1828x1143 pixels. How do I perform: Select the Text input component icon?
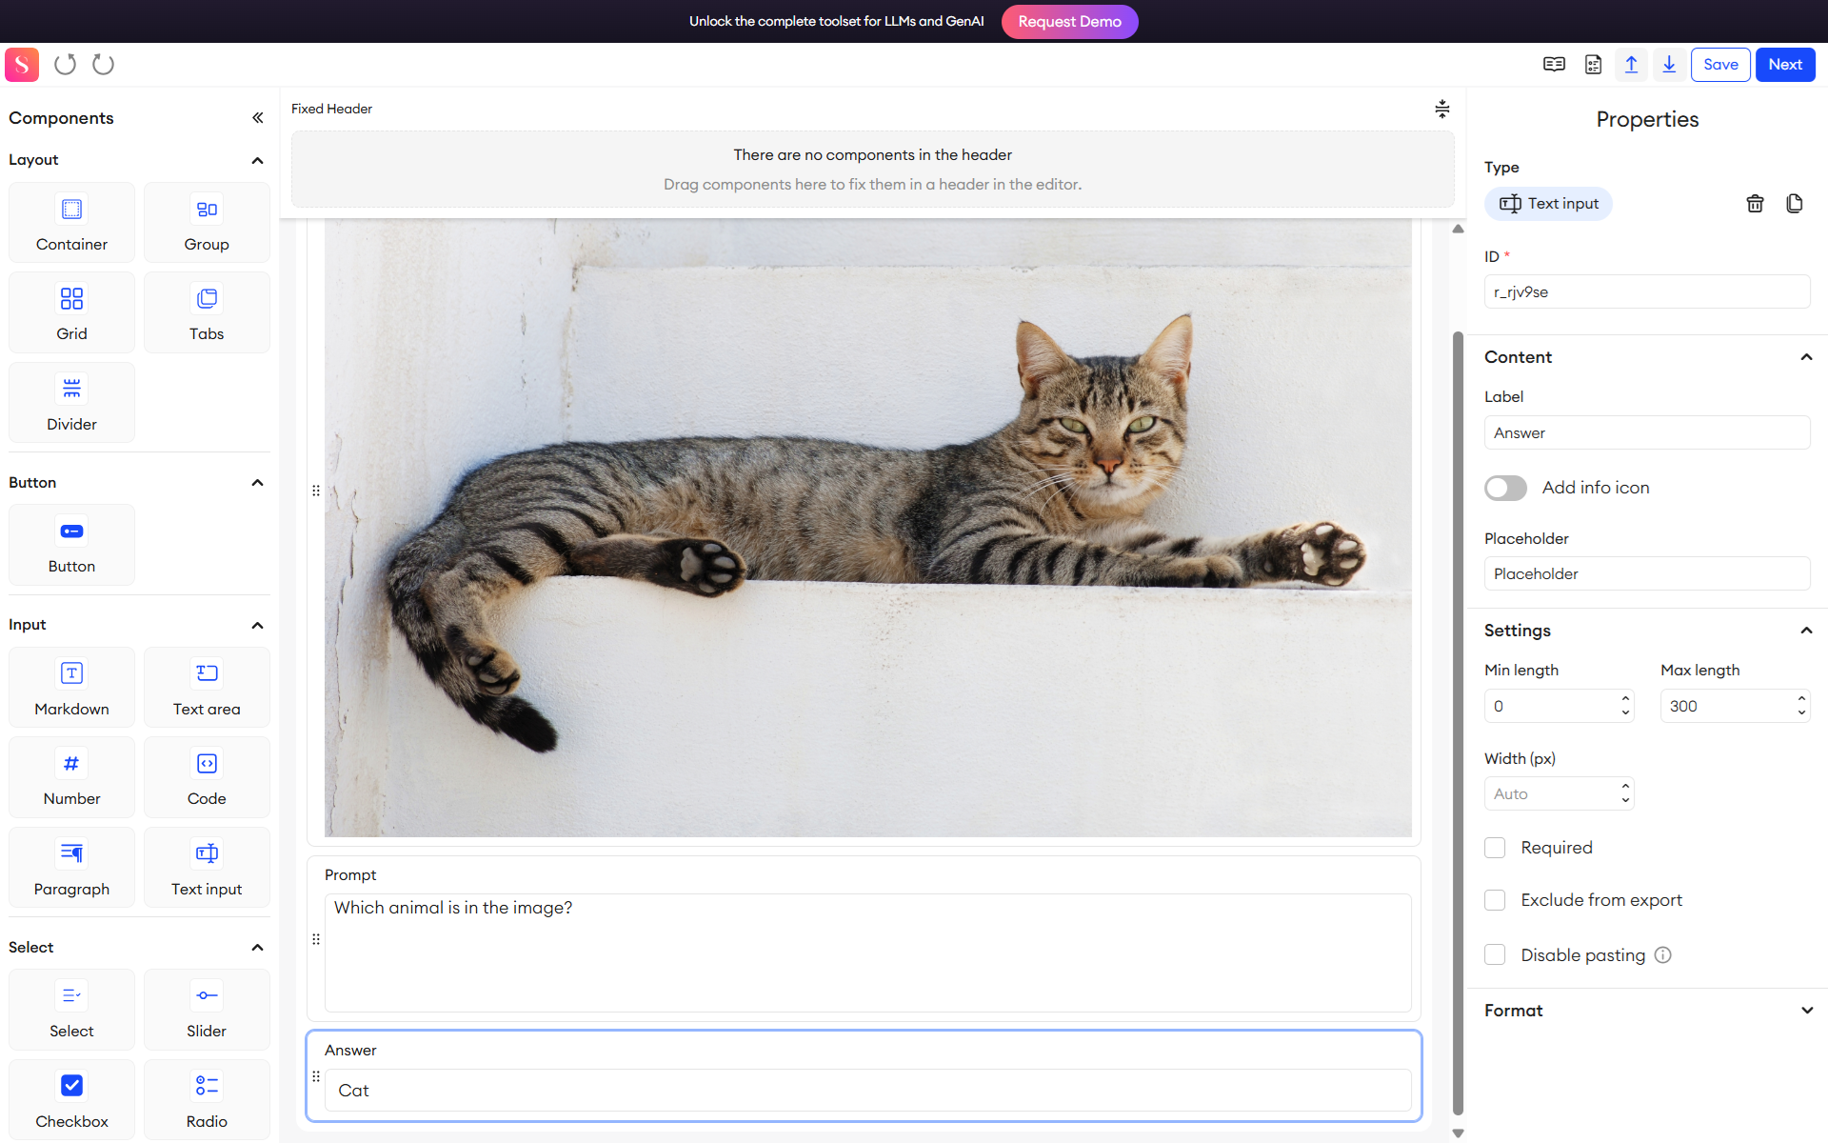click(207, 853)
